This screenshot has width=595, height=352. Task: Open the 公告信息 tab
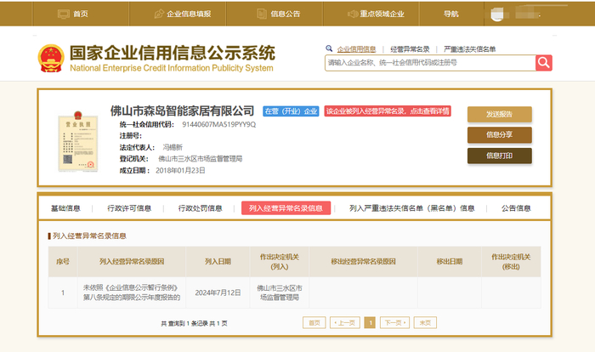point(515,207)
